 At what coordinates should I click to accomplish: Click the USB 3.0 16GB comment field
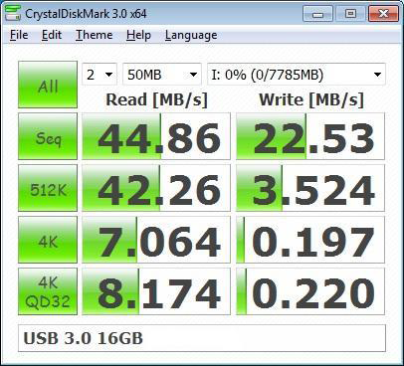(202, 338)
